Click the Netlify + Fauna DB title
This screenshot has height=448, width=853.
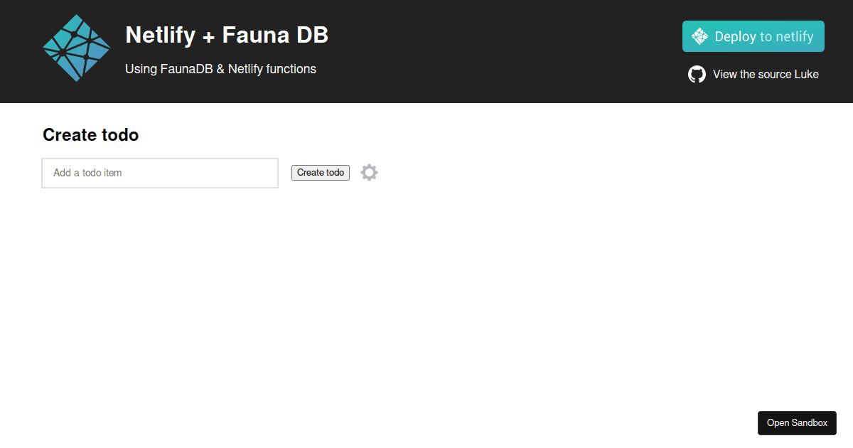(x=227, y=35)
